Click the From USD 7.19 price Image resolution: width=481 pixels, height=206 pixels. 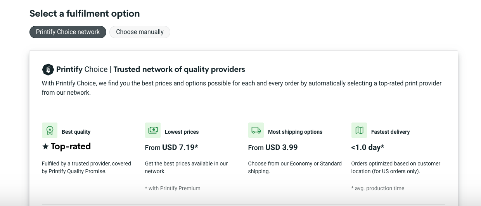tap(171, 147)
